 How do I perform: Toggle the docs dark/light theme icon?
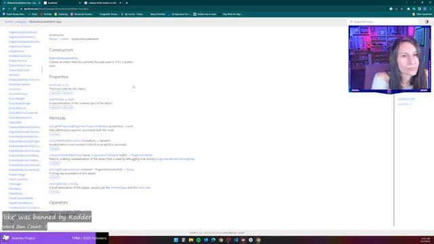pos(427,22)
